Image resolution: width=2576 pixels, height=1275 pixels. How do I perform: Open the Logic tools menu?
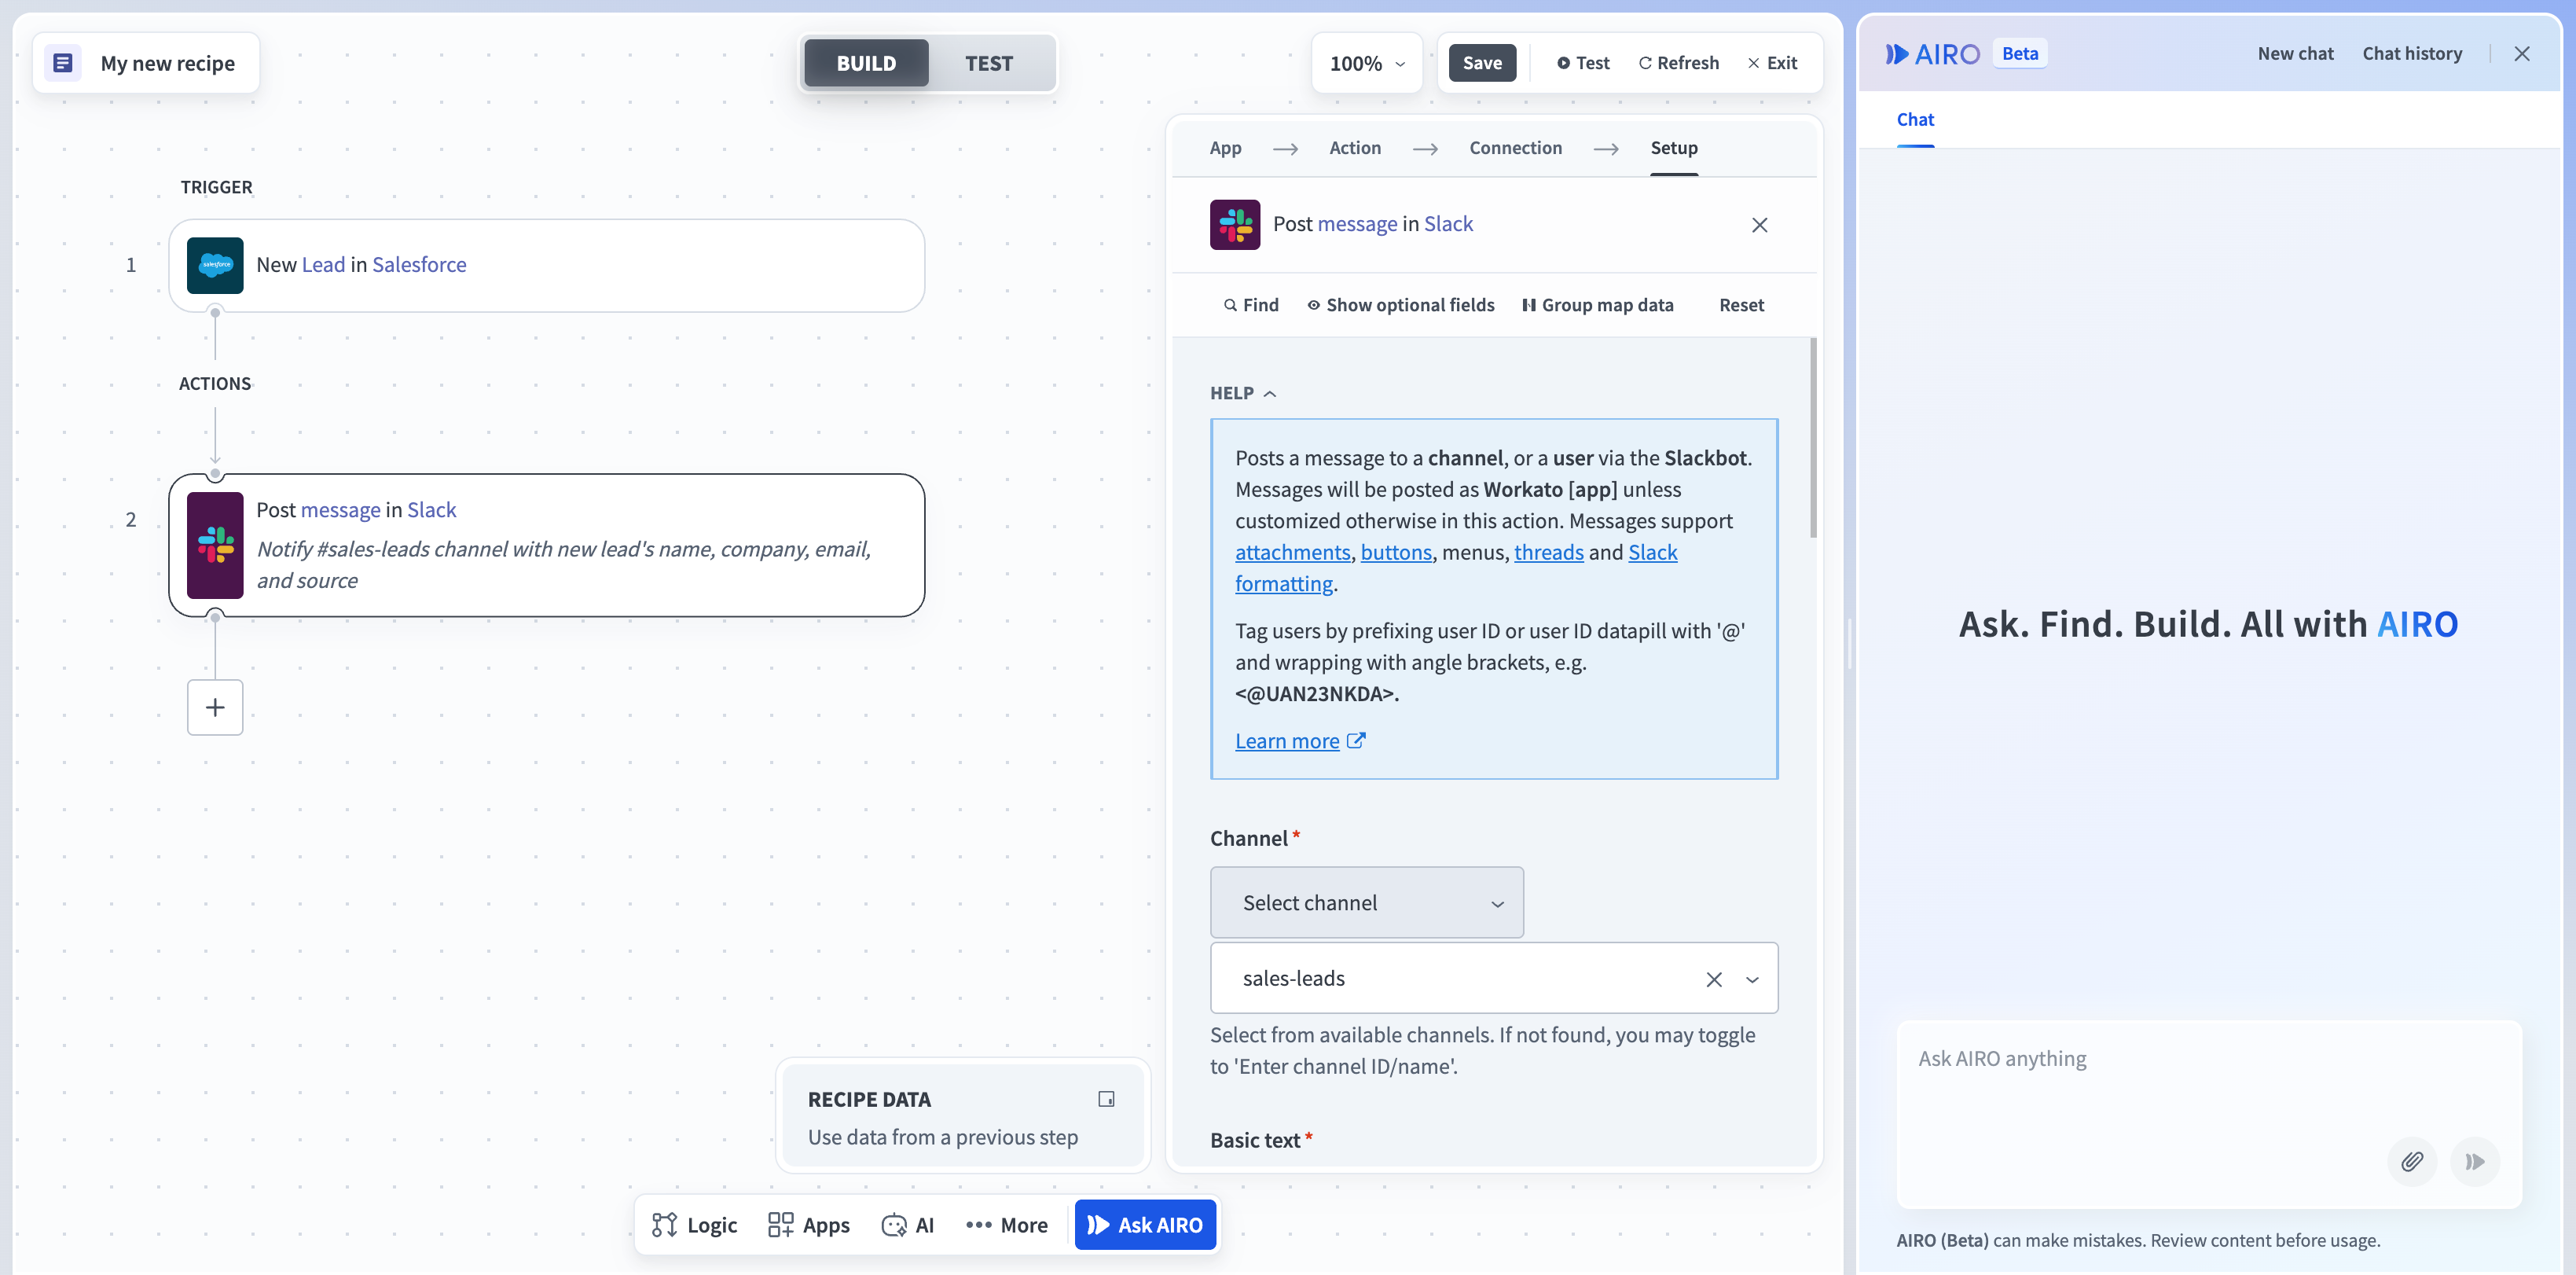point(694,1225)
